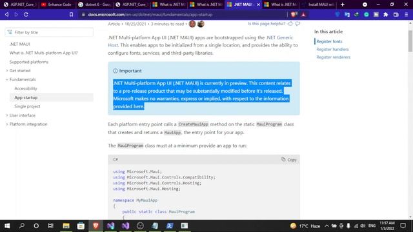Open File Explorer from taskbar

pos(66,226)
